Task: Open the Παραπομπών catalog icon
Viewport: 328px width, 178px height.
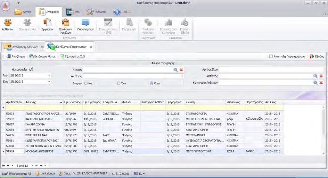Action: click(x=85, y=25)
